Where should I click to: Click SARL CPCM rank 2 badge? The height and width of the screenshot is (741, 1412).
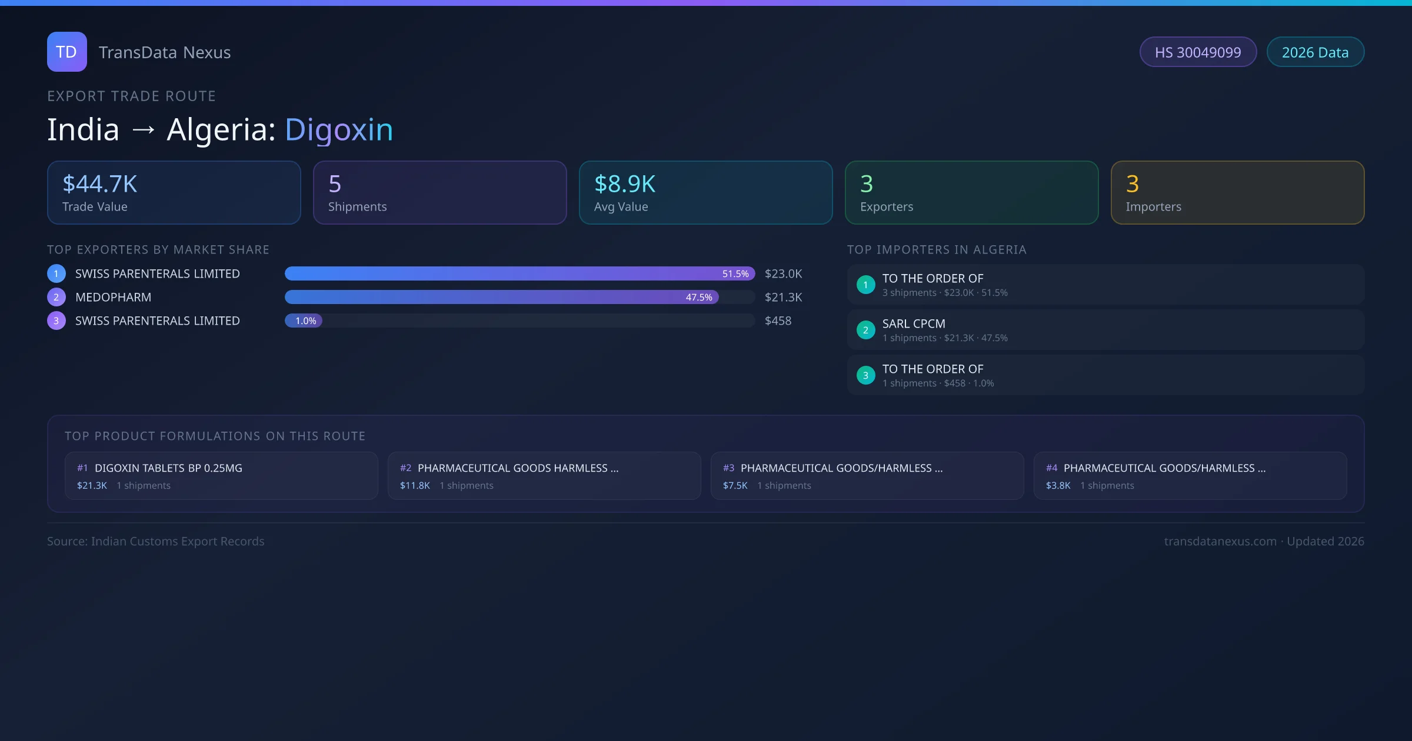pyautogui.click(x=865, y=330)
